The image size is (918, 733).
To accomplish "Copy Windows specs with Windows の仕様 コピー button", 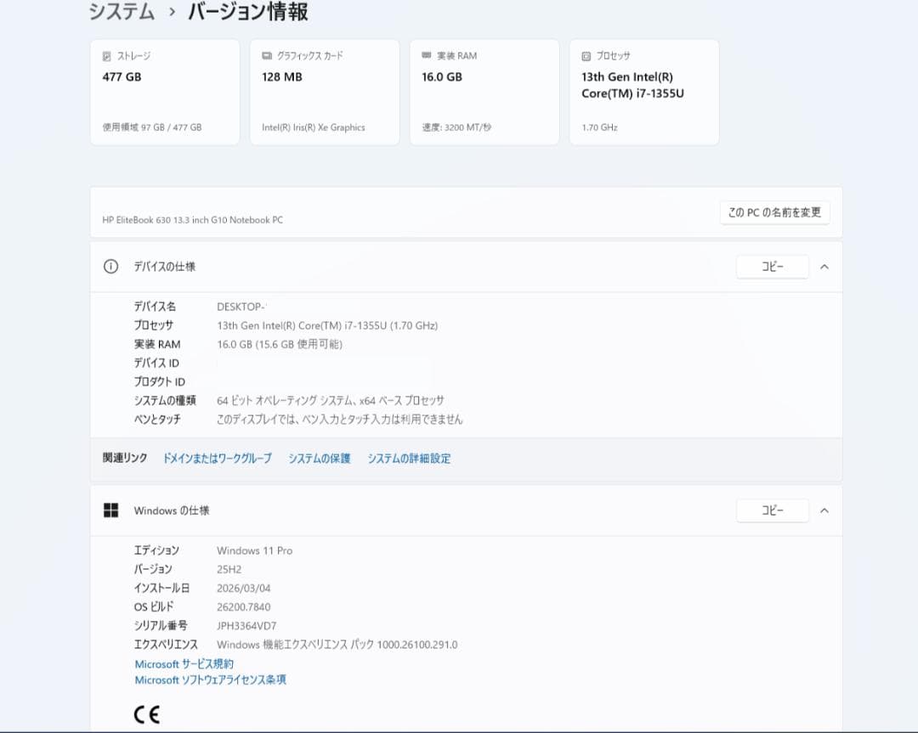I will click(772, 510).
